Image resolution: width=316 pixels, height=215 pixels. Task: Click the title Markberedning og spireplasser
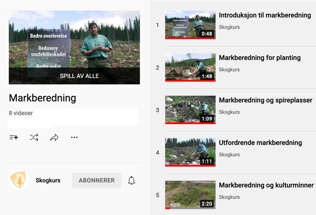pyautogui.click(x=265, y=100)
